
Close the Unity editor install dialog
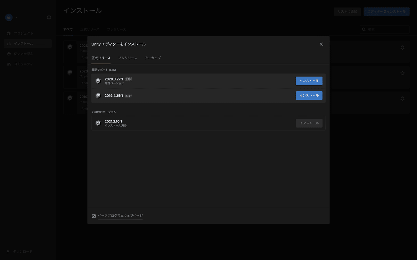click(321, 44)
